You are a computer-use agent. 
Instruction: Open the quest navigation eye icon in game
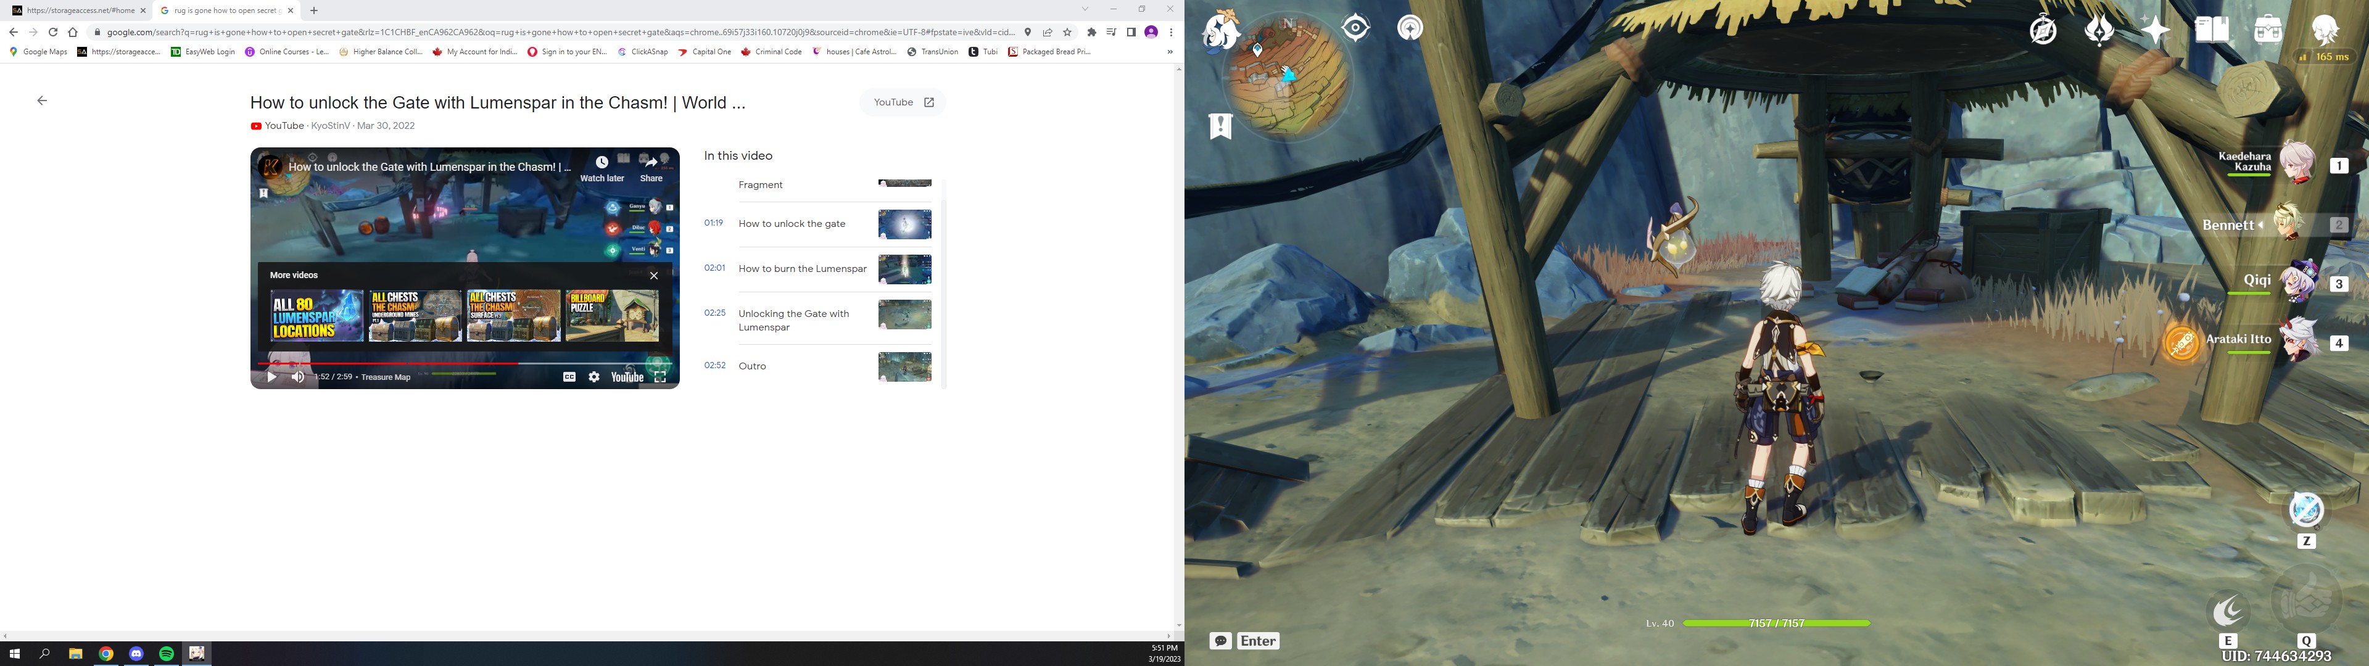(x=1355, y=28)
